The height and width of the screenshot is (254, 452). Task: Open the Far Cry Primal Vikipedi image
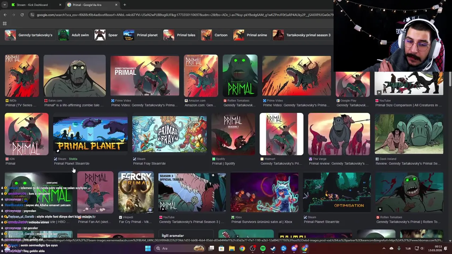coord(136,193)
